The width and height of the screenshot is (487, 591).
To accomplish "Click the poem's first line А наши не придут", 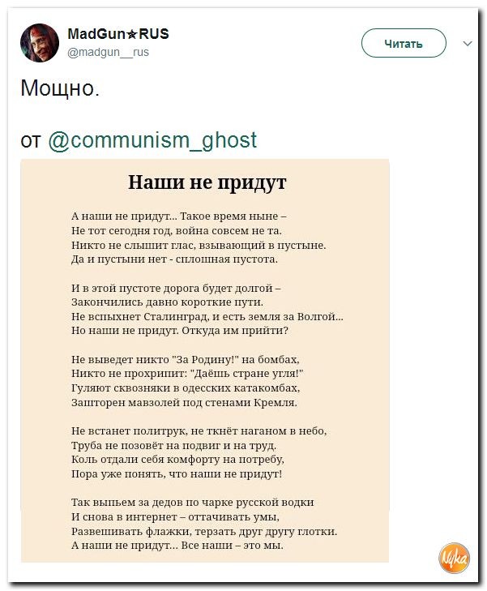I will [178, 216].
